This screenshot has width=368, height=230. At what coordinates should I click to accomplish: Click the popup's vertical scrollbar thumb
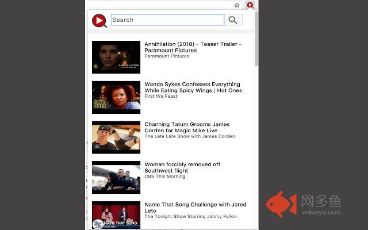pos(257,39)
